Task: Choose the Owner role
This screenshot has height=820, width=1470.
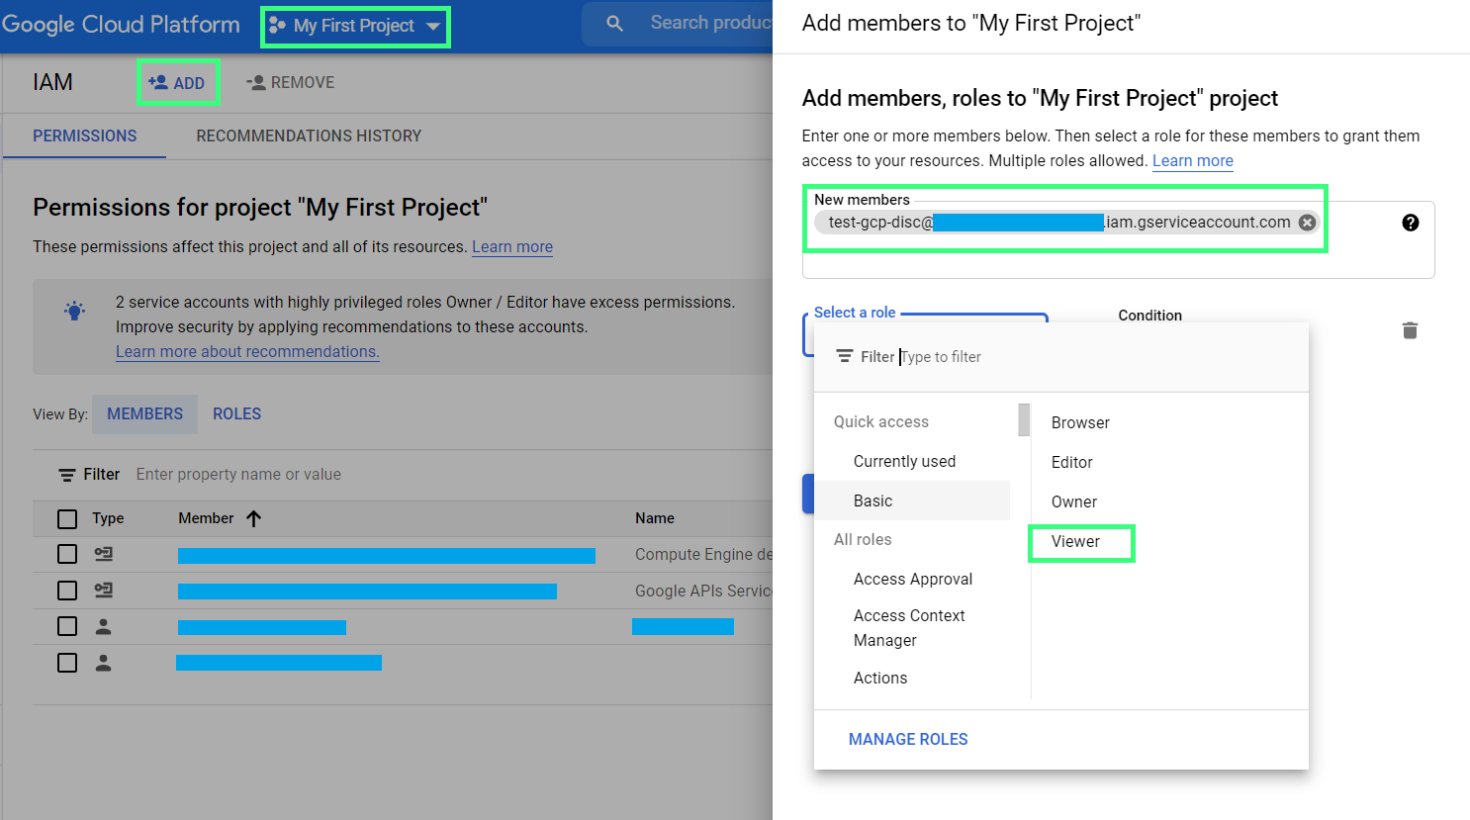Action: pyautogui.click(x=1074, y=501)
